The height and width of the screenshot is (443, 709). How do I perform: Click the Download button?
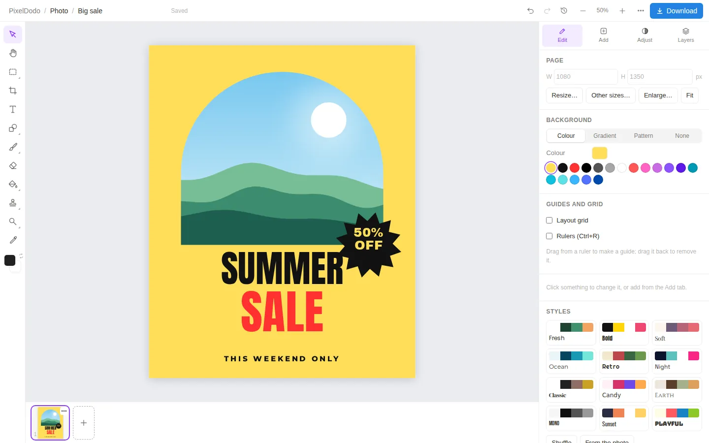(x=677, y=11)
